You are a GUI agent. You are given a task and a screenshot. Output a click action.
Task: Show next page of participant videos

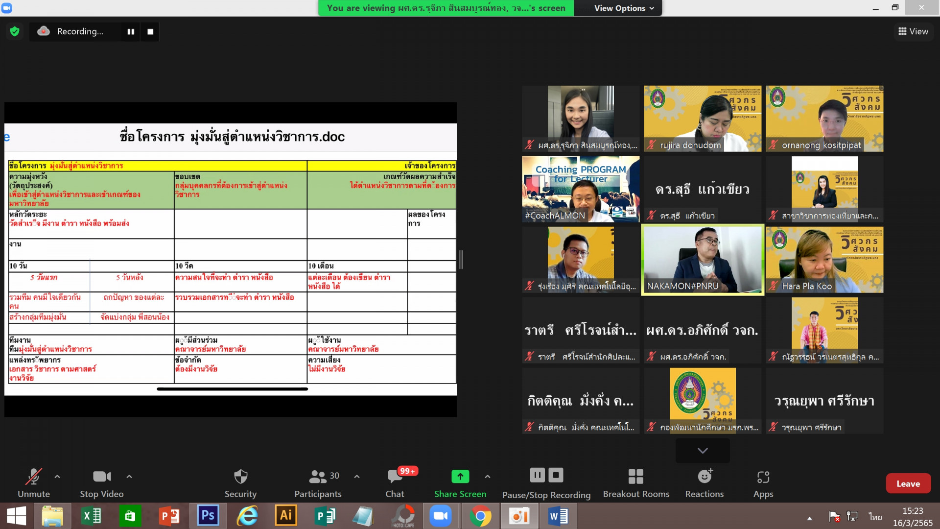703,451
